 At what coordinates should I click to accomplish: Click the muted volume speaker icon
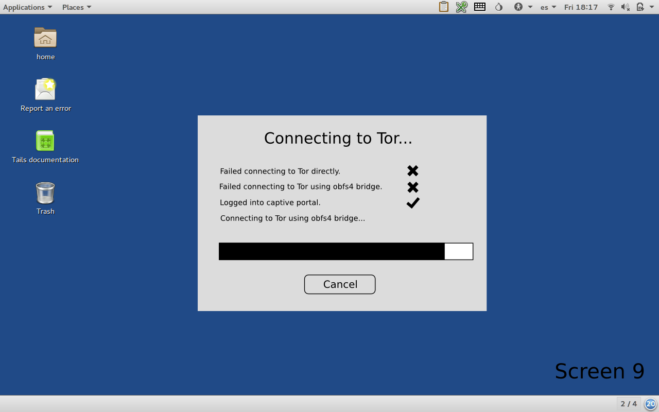(x=626, y=7)
